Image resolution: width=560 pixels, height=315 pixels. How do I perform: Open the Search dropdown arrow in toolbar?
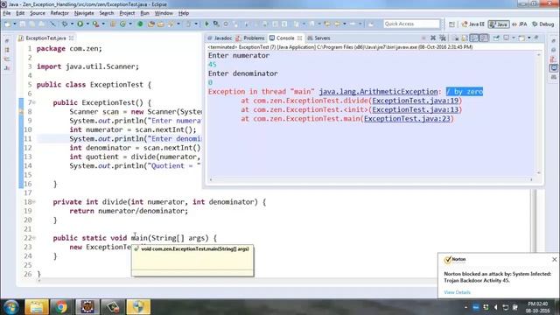click(x=178, y=24)
